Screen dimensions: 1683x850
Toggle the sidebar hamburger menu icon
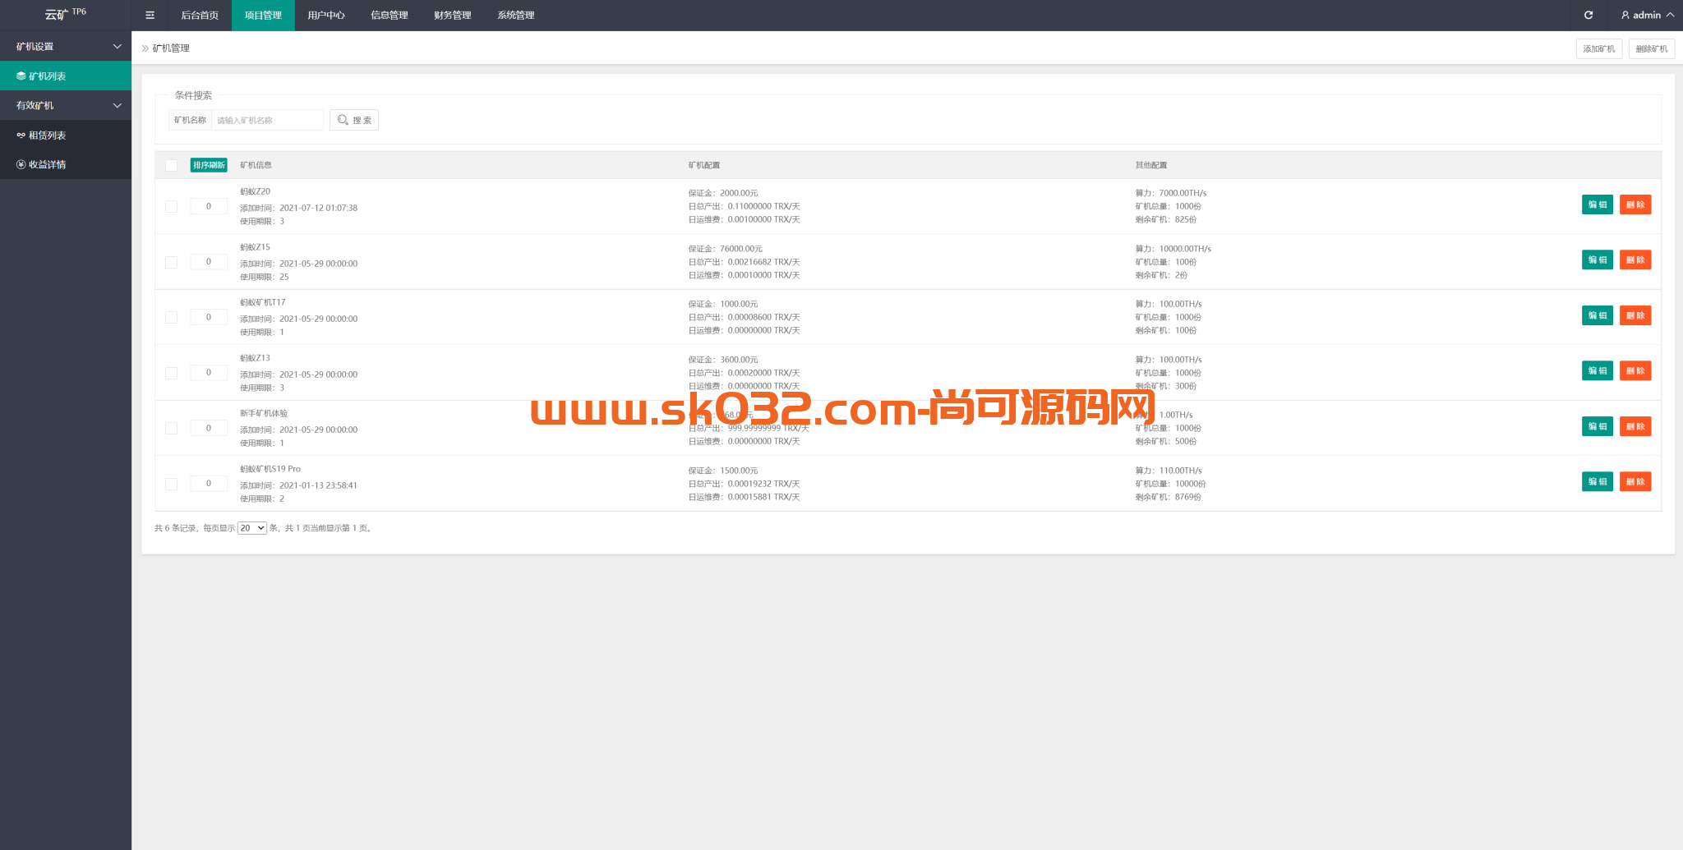(150, 15)
